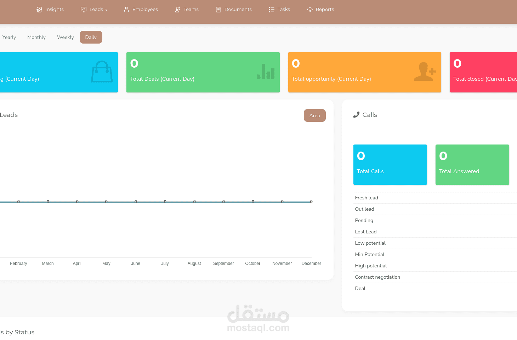Click the December chart data point
The height and width of the screenshot is (340, 517).
pyautogui.click(x=311, y=202)
